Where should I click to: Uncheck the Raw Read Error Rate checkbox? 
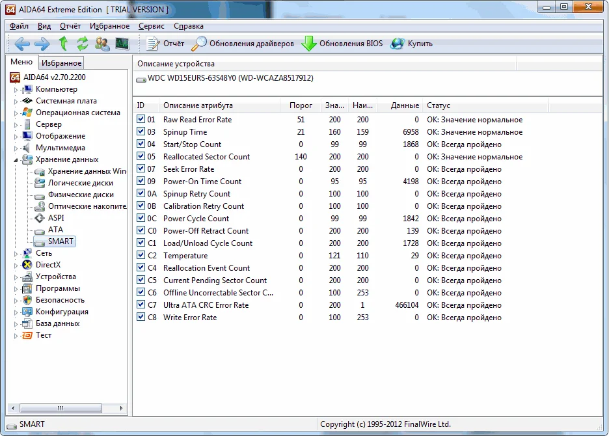[x=141, y=120]
